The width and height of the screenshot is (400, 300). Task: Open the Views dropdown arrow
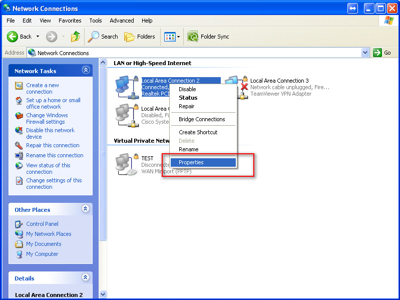(x=179, y=37)
